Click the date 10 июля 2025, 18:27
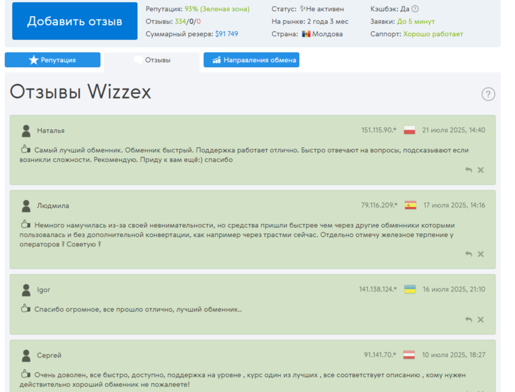This screenshot has width=515, height=392. [453, 355]
